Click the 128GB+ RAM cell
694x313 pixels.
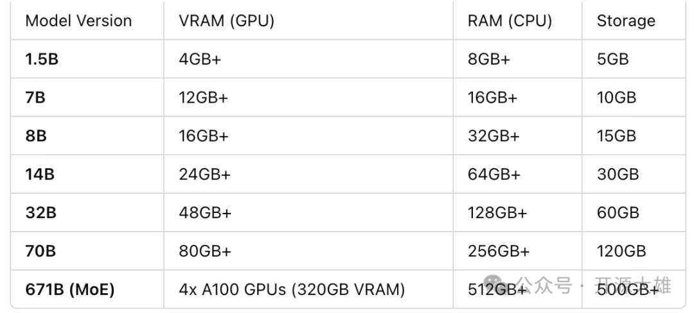tap(497, 212)
